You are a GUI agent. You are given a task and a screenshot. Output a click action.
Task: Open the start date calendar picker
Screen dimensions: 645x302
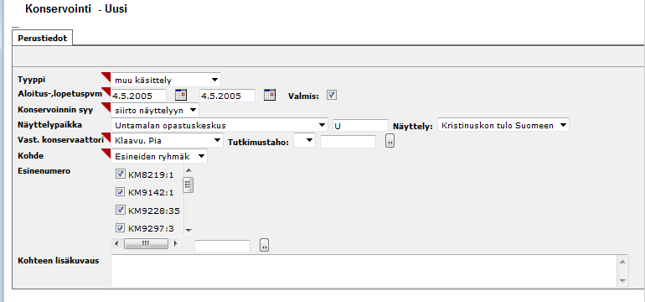click(181, 95)
